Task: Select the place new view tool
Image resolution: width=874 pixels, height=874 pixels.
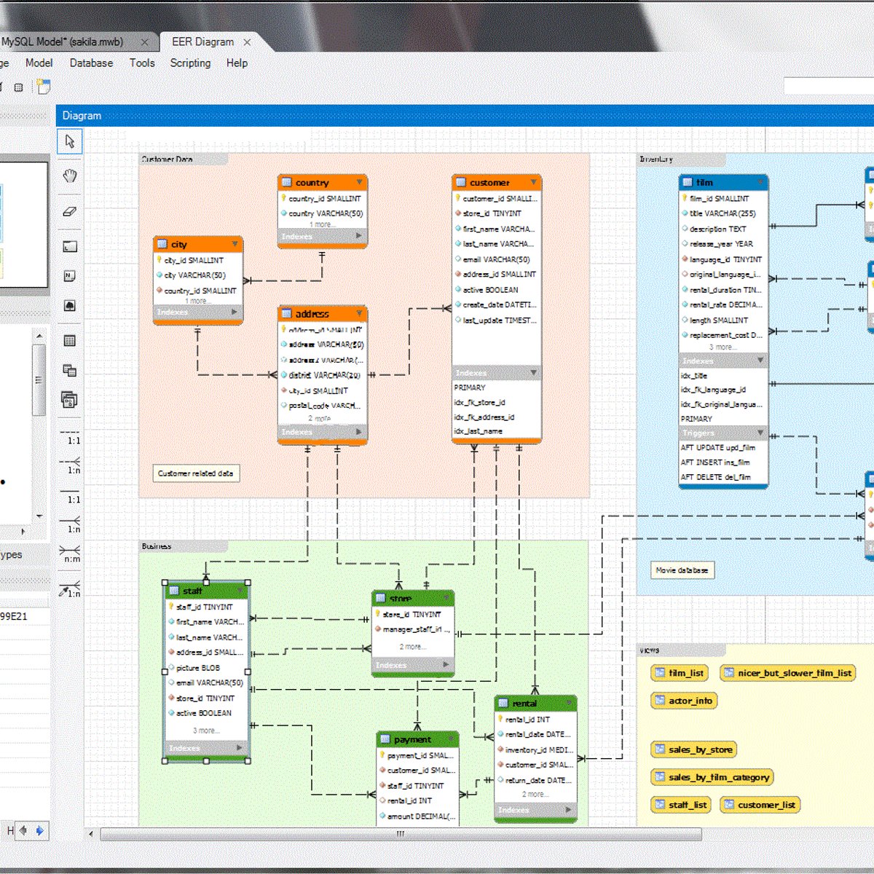Action: (69, 370)
